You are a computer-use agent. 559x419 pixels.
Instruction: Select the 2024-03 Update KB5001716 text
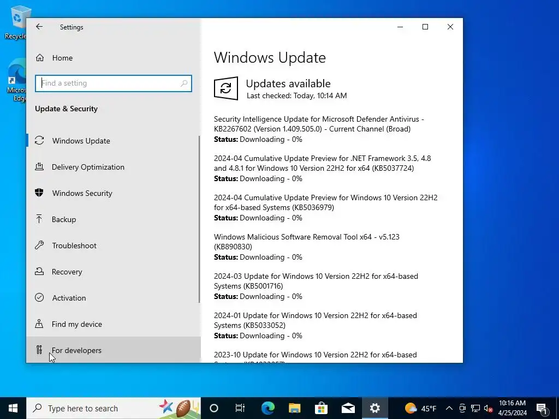pos(316,281)
